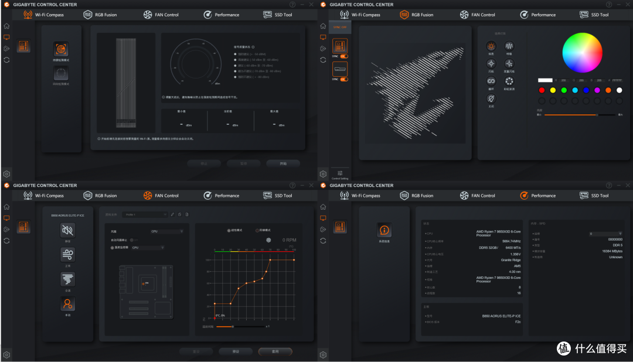Open home icon in Wi-Fi Compass window sidebar
Screen dimensions: 633x362
[6, 26]
